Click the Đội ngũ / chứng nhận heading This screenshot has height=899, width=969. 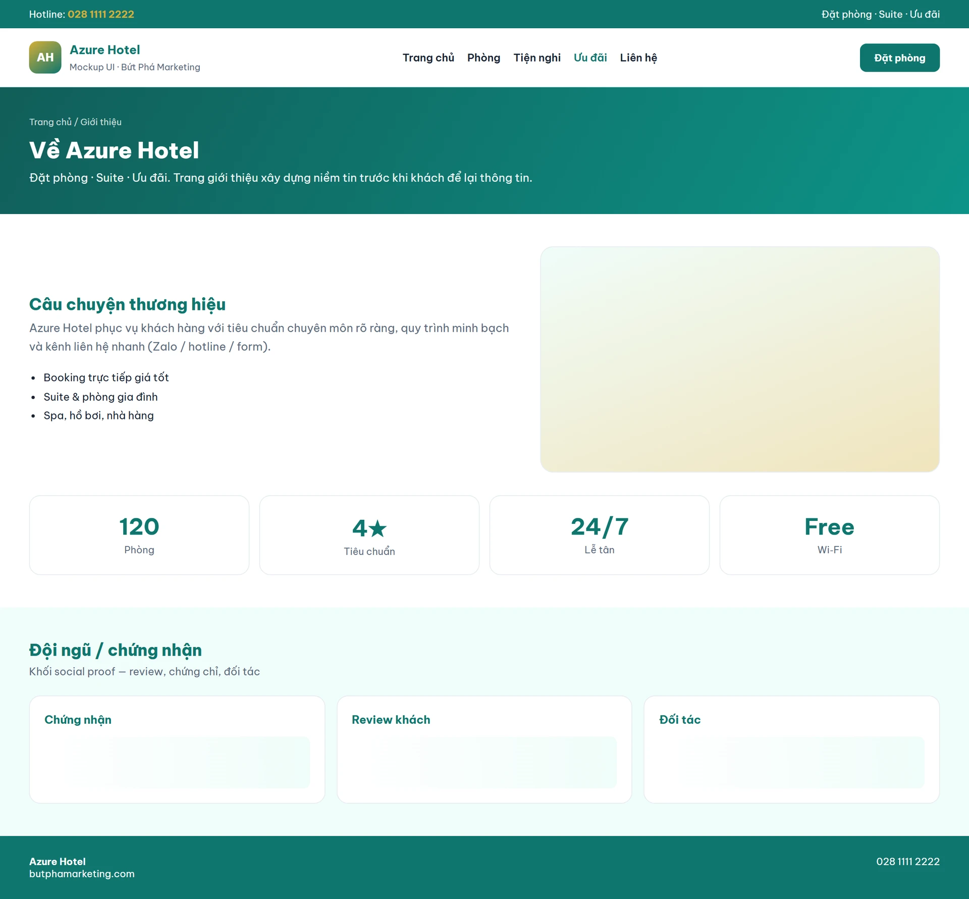tap(116, 650)
